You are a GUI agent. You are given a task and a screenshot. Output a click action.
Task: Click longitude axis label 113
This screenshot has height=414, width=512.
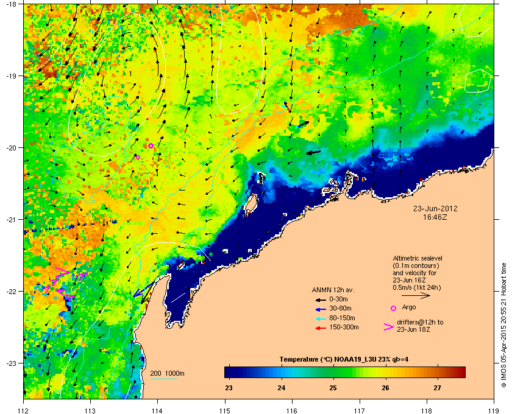[x=90, y=411]
